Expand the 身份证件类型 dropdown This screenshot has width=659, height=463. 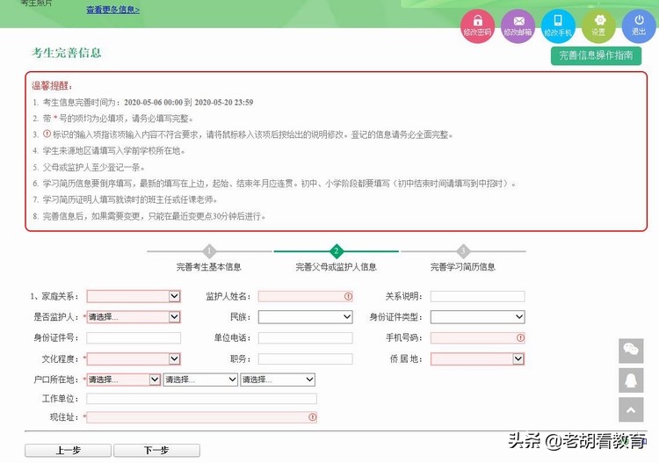pyautogui.click(x=478, y=317)
